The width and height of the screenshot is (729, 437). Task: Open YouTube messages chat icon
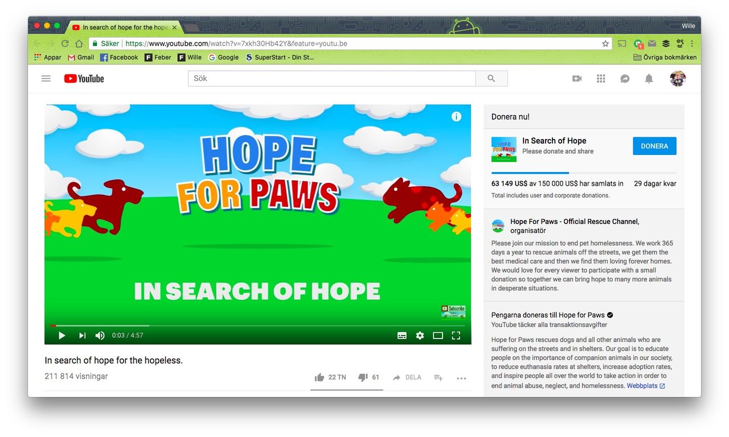coord(625,79)
